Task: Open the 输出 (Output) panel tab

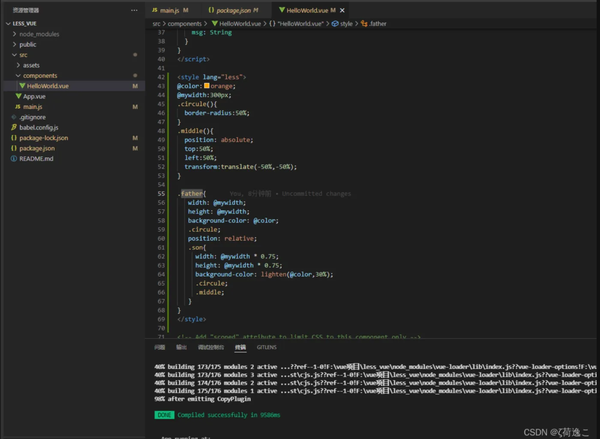Action: click(182, 347)
